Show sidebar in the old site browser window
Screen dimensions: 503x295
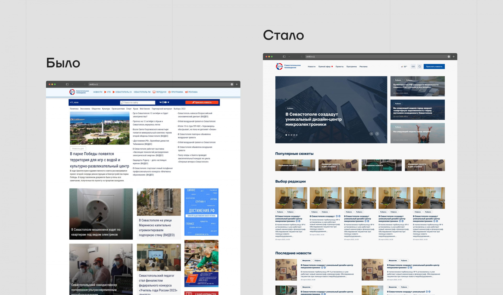(67, 84)
